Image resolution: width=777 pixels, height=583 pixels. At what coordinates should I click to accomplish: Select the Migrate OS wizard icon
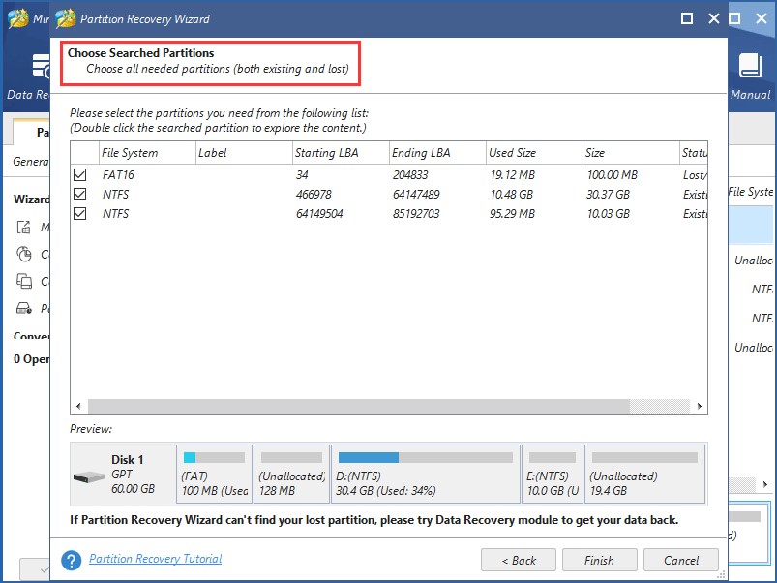tap(25, 228)
